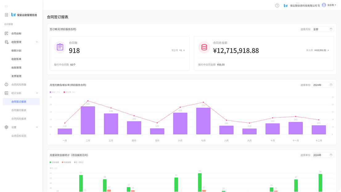341x192 pixels.
Task: Click the purple clipboard 合同数 icon
Action: (60, 47)
